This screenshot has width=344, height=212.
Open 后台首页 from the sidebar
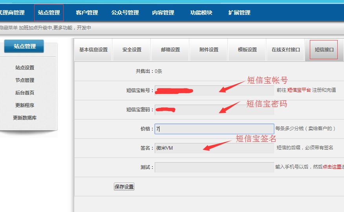click(x=25, y=93)
